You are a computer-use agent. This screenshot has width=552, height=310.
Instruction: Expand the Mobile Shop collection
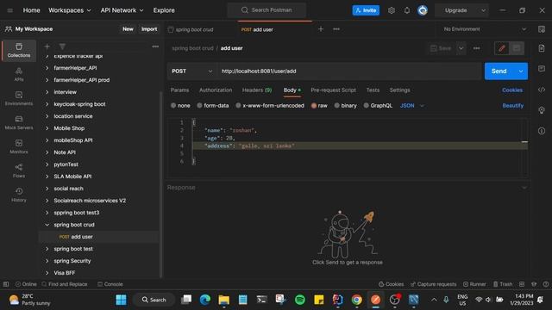pyautogui.click(x=47, y=128)
